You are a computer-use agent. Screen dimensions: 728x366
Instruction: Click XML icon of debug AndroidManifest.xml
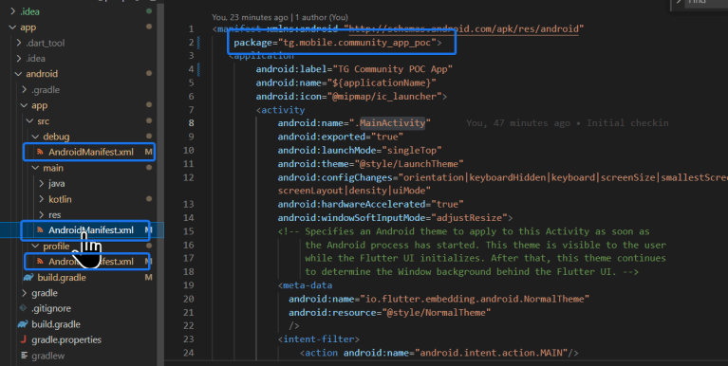(41, 152)
